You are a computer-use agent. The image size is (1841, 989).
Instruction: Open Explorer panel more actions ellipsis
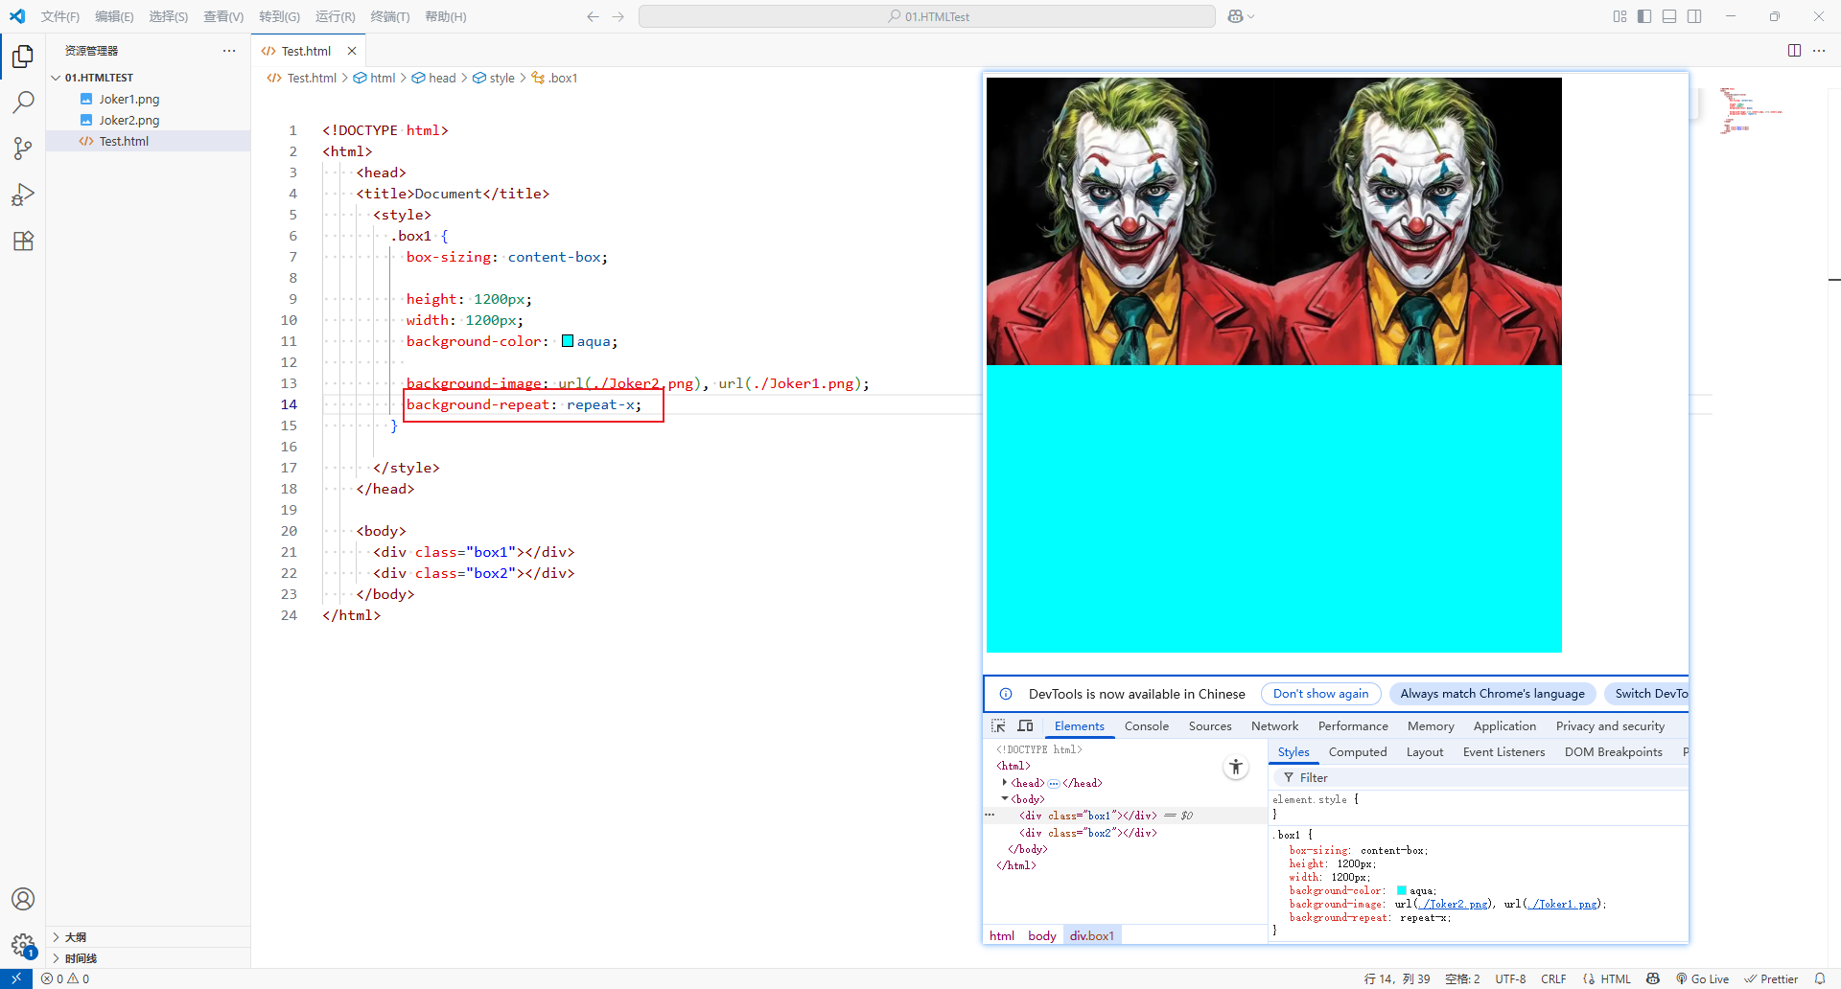[228, 51]
